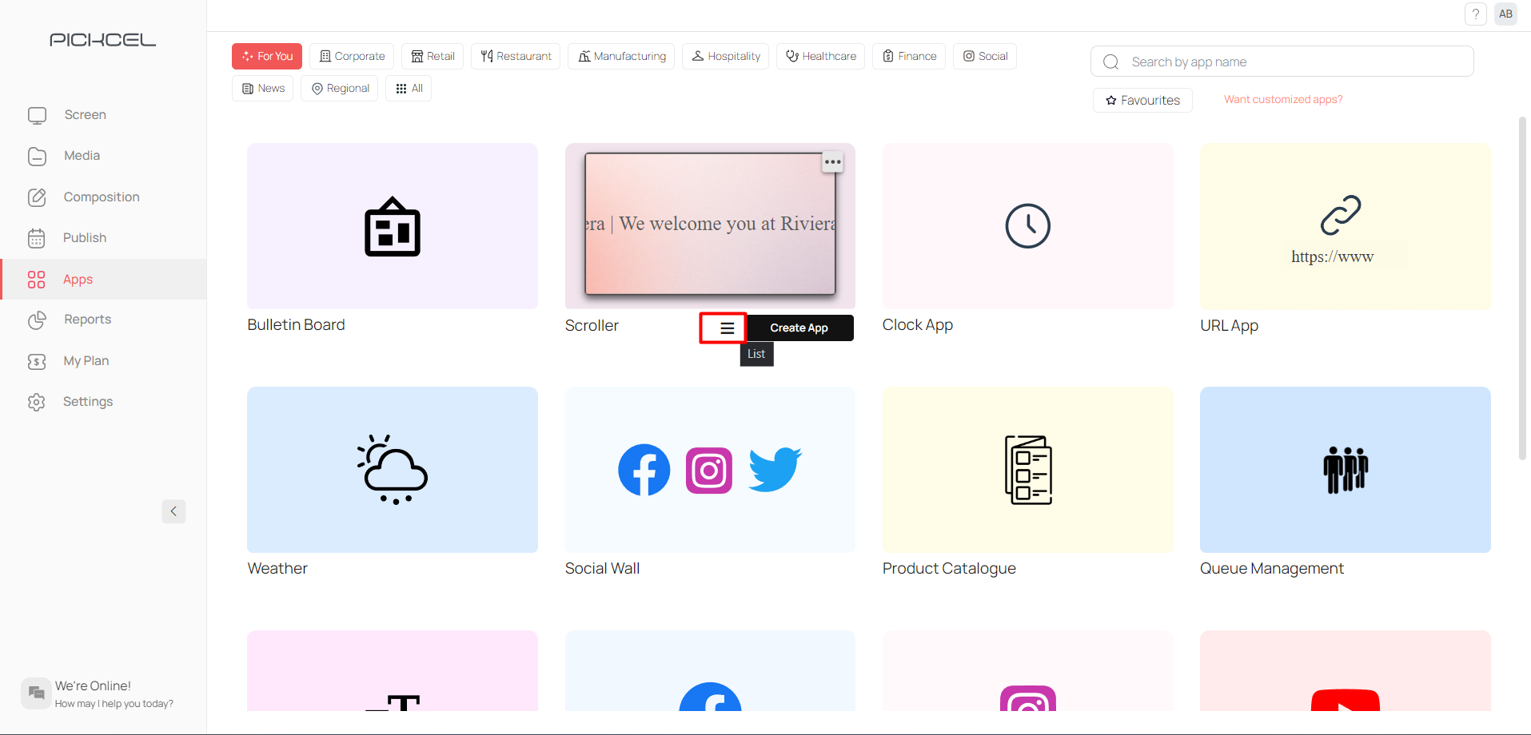Filter apps by News category

point(263,88)
